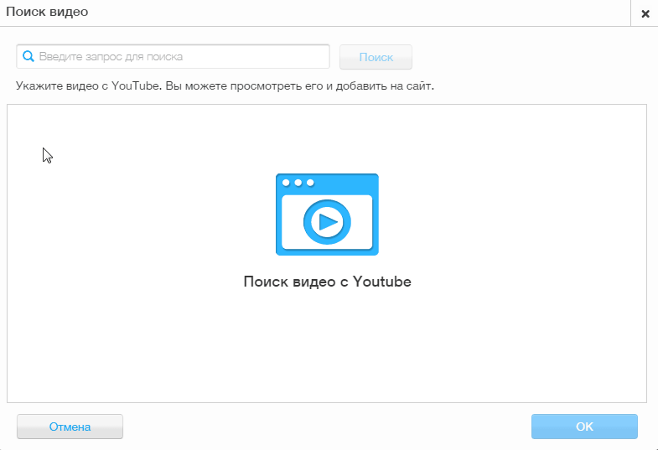658x450 pixels.
Task: Click the 'Поиск видео' dialog title text
Action: [x=47, y=13]
